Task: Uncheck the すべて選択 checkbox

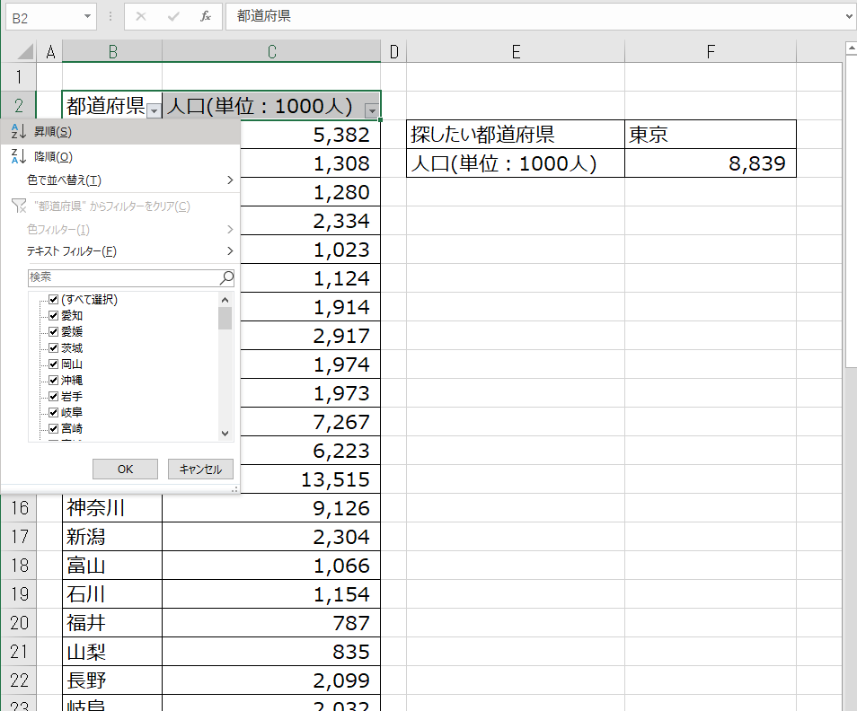Action: click(x=53, y=300)
